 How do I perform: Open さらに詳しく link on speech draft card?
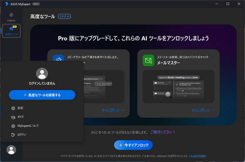pyautogui.click(x=113, y=110)
